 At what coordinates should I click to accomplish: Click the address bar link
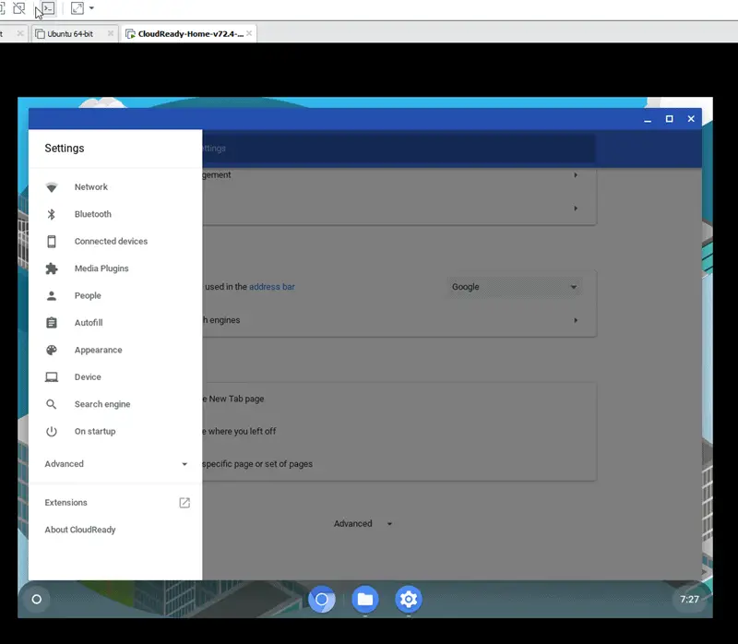[x=271, y=287]
